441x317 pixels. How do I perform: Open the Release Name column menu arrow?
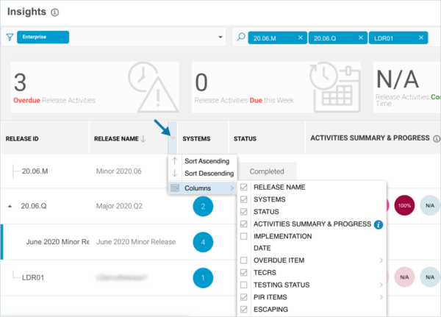(171, 138)
